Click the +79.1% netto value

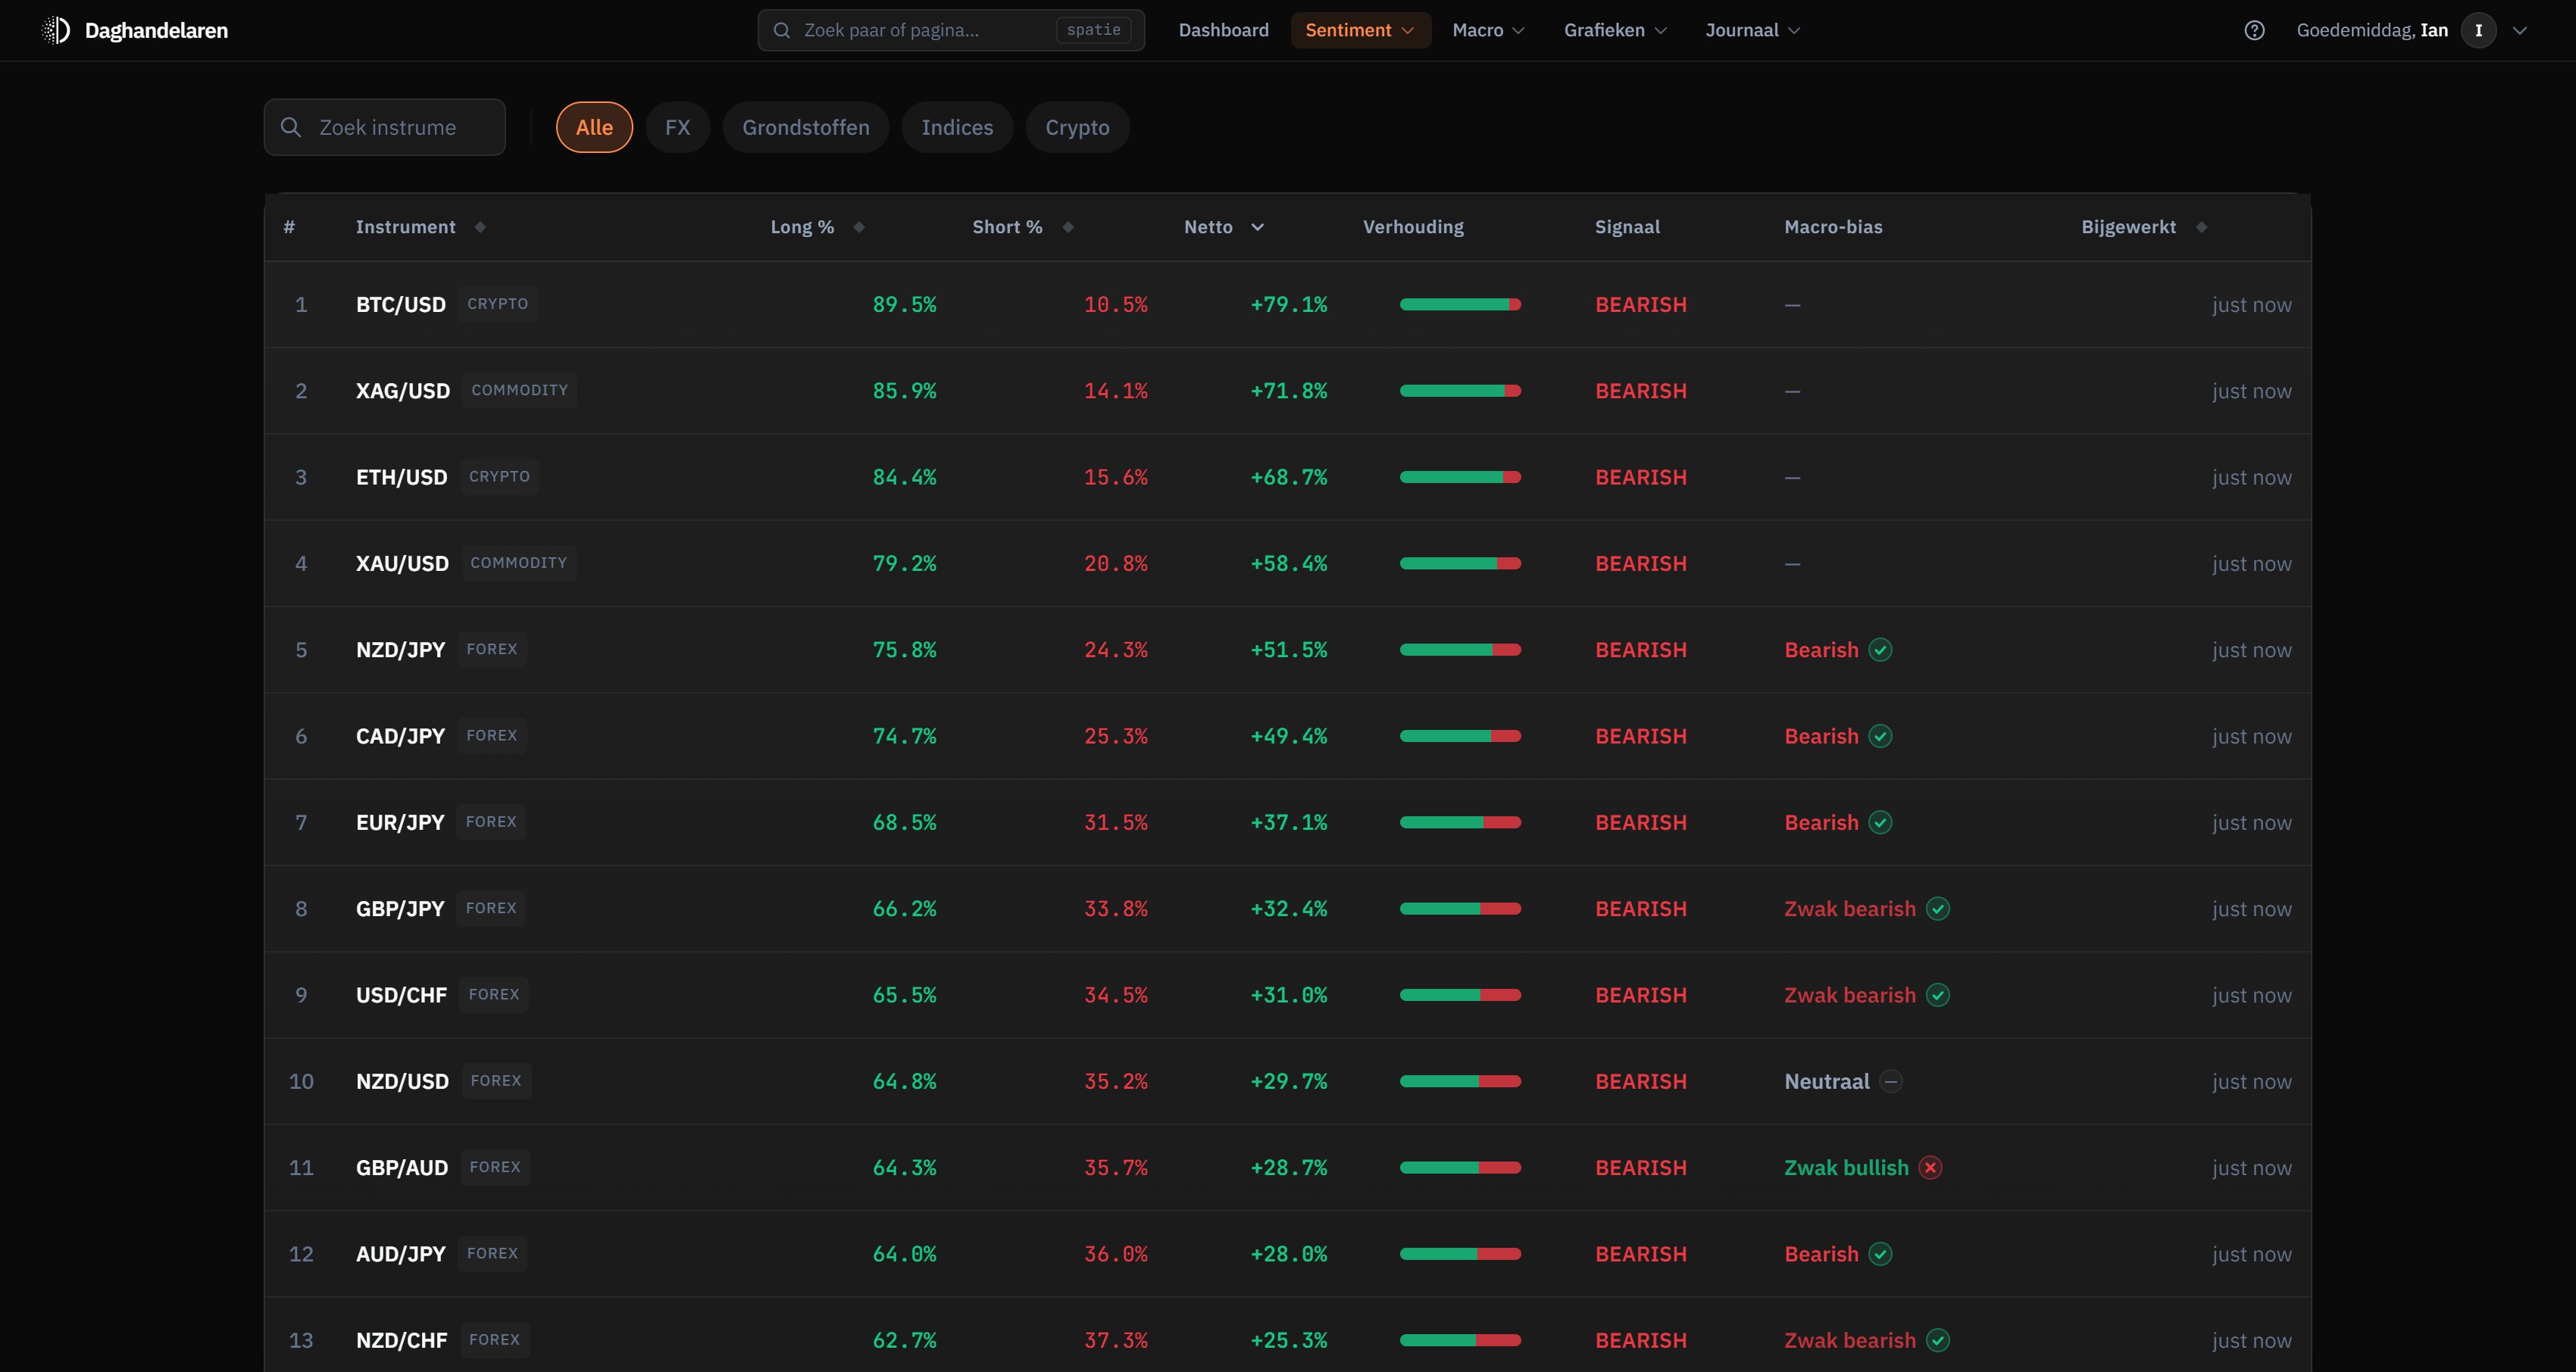tap(1288, 305)
